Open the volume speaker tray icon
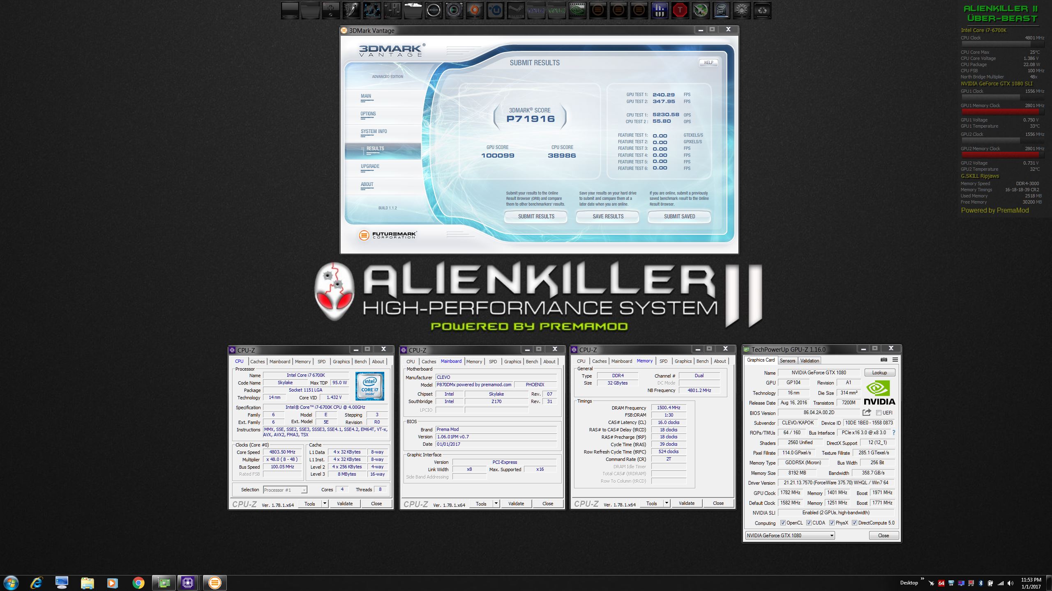 [1010, 583]
